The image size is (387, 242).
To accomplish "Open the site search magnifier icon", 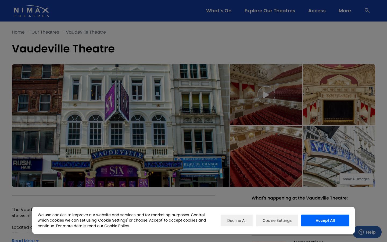I will (x=367, y=10).
